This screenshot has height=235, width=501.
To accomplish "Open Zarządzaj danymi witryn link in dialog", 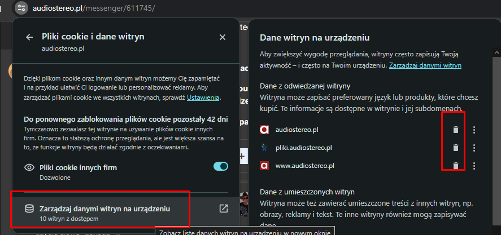I will (x=425, y=65).
